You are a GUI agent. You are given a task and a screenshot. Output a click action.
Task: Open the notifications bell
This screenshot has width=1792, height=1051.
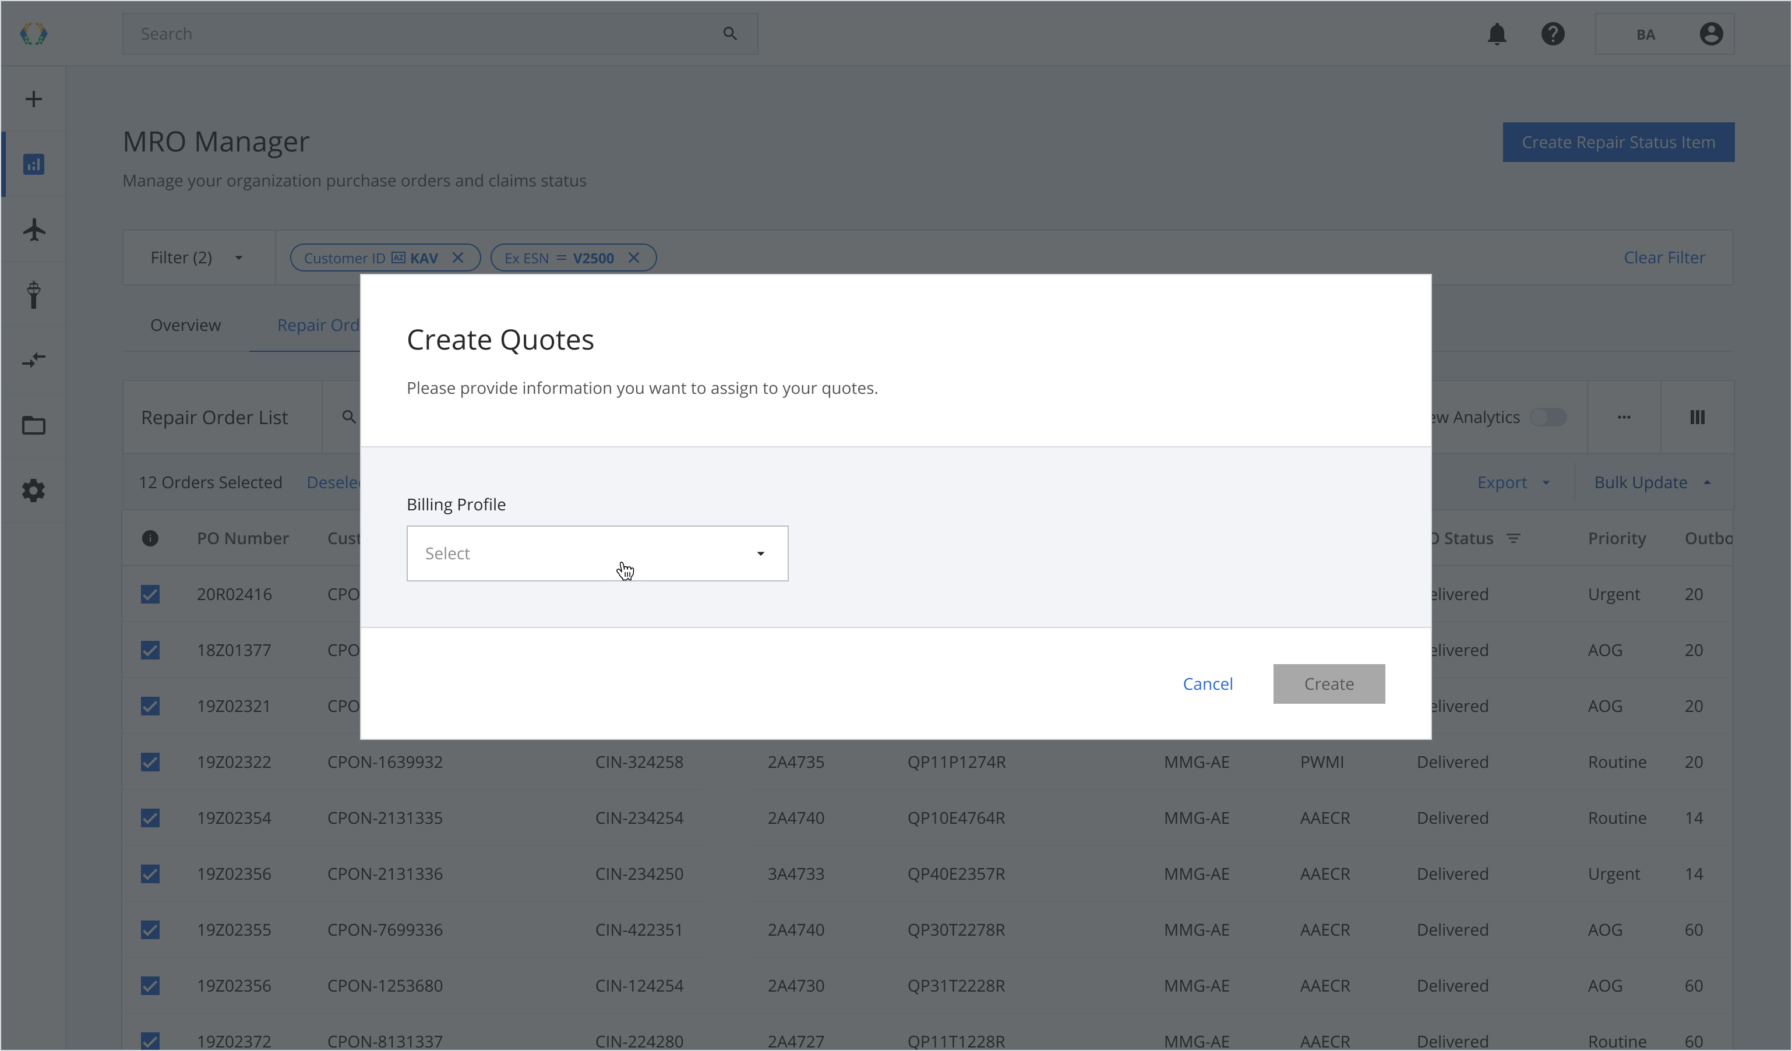pos(1497,33)
